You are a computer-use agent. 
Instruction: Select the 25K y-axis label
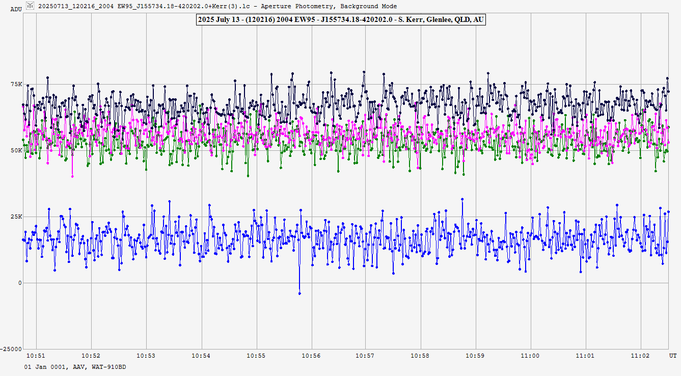[16, 217]
